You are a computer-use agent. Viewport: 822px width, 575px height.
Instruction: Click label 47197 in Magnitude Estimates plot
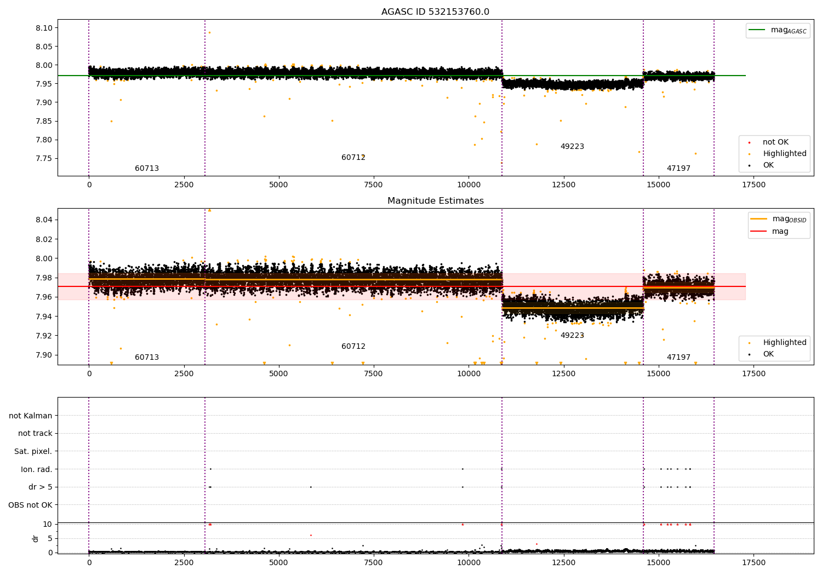678,358
